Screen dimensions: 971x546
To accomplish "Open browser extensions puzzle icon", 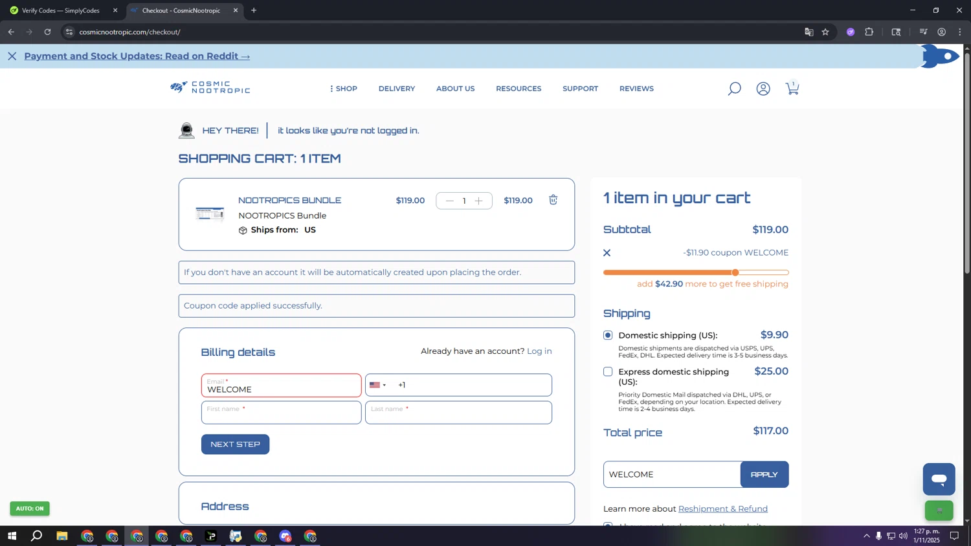I will click(x=869, y=32).
